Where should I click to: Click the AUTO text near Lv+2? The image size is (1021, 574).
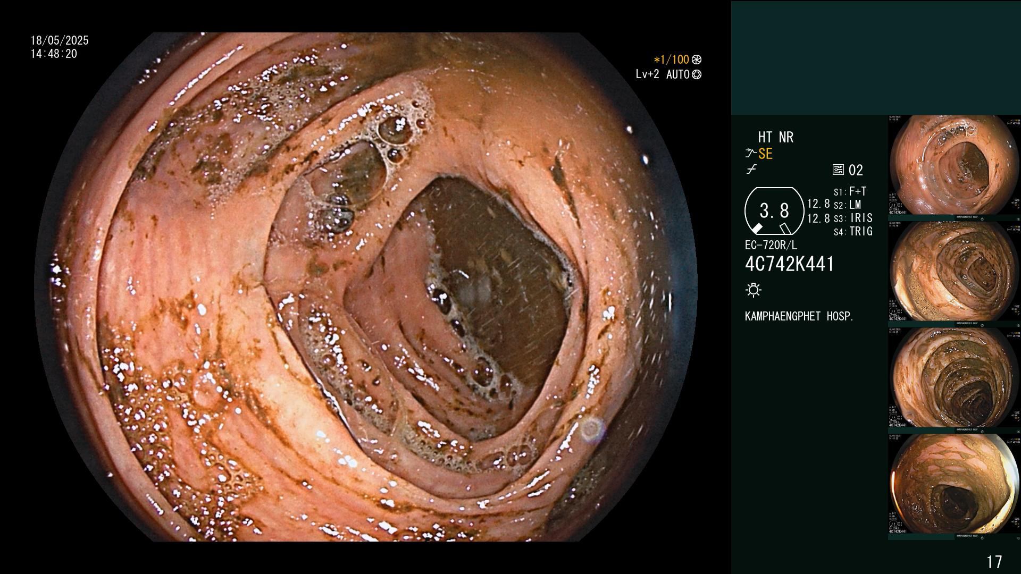(x=678, y=74)
